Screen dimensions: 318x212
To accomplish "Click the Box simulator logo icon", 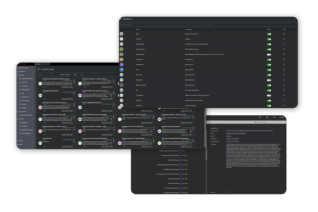I will (x=121, y=90).
